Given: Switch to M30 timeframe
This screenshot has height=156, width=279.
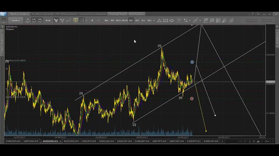Looking at the screenshot, I should coord(125,20).
